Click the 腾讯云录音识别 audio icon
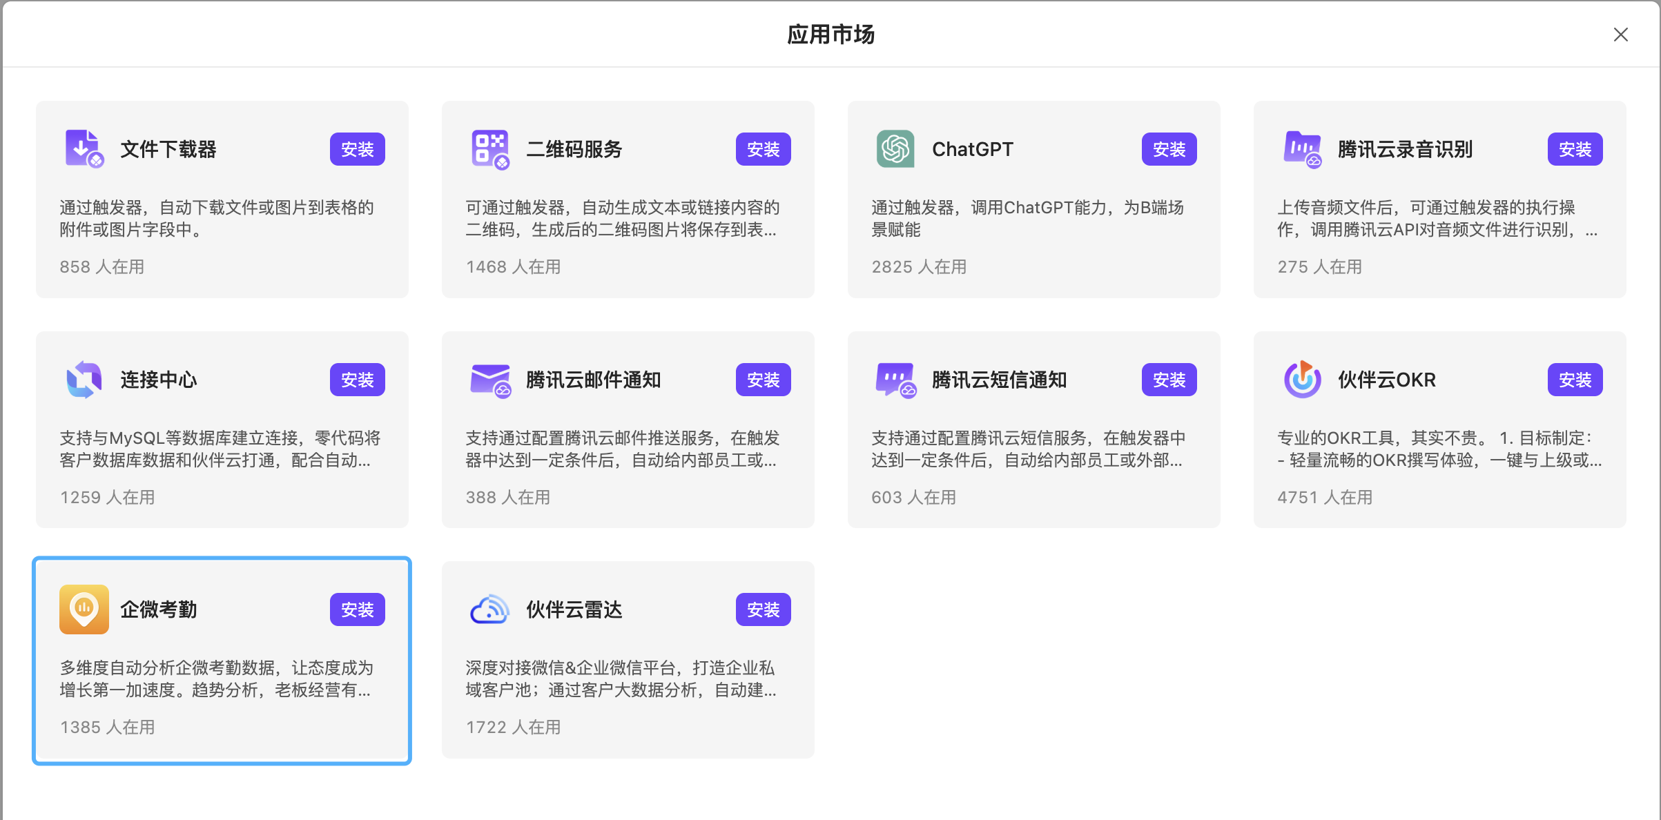1661x820 pixels. coord(1302,149)
